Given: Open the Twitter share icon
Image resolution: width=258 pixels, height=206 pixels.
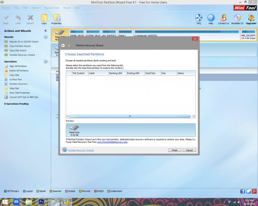Looking at the screenshot, I should (x=248, y=191).
